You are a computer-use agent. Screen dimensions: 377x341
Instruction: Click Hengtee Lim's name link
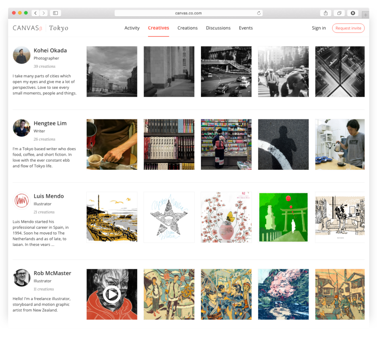50,123
